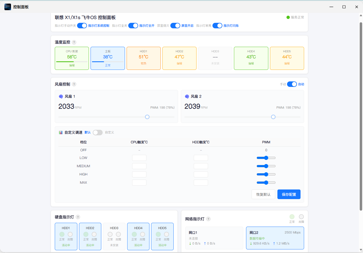The height and width of the screenshot is (253, 363).
Task: Click the Fan 1 speed slider handle
Action: (147, 117)
